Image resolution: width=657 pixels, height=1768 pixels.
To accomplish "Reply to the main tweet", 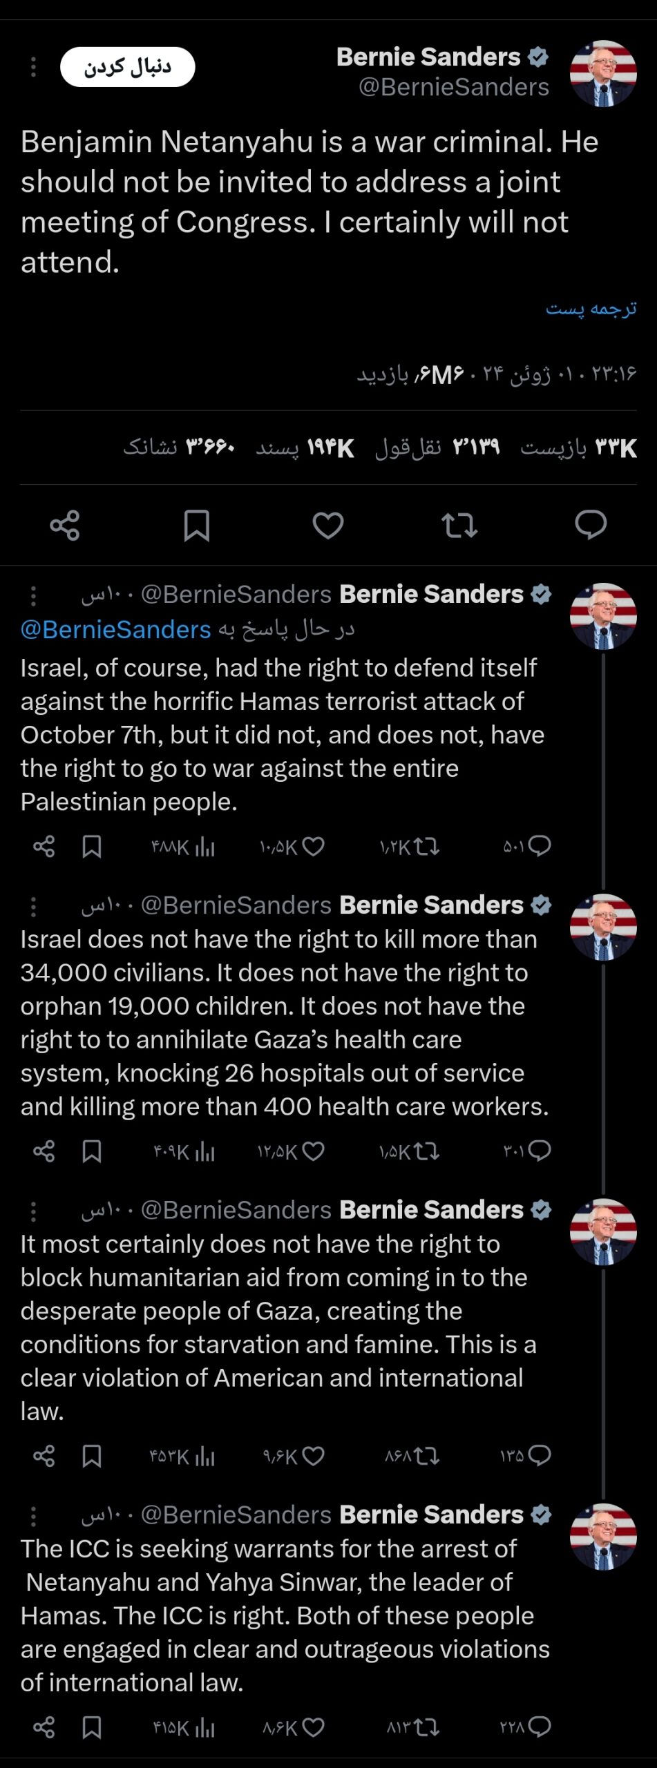I will tap(591, 526).
